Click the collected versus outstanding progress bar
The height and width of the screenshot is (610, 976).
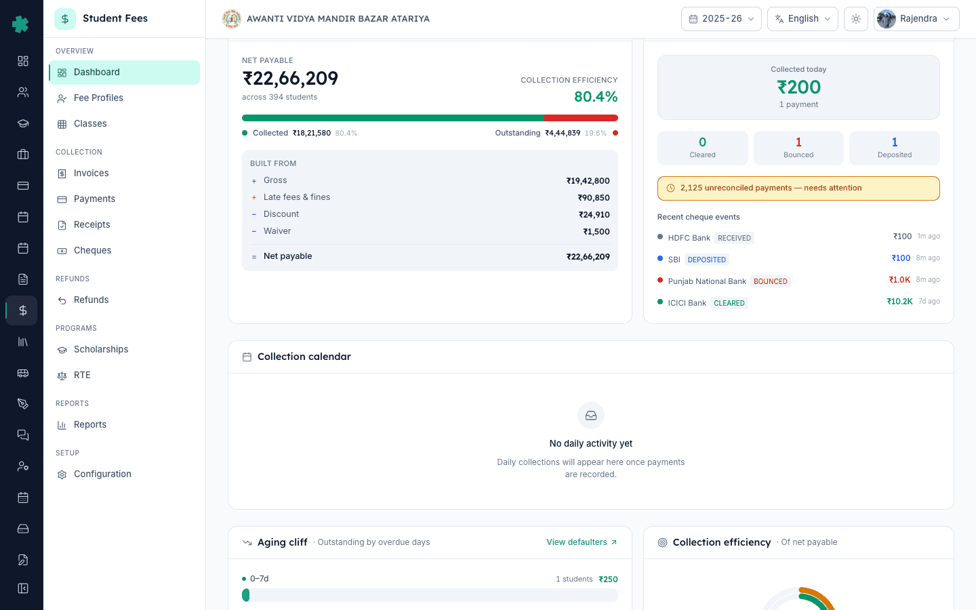tap(430, 118)
